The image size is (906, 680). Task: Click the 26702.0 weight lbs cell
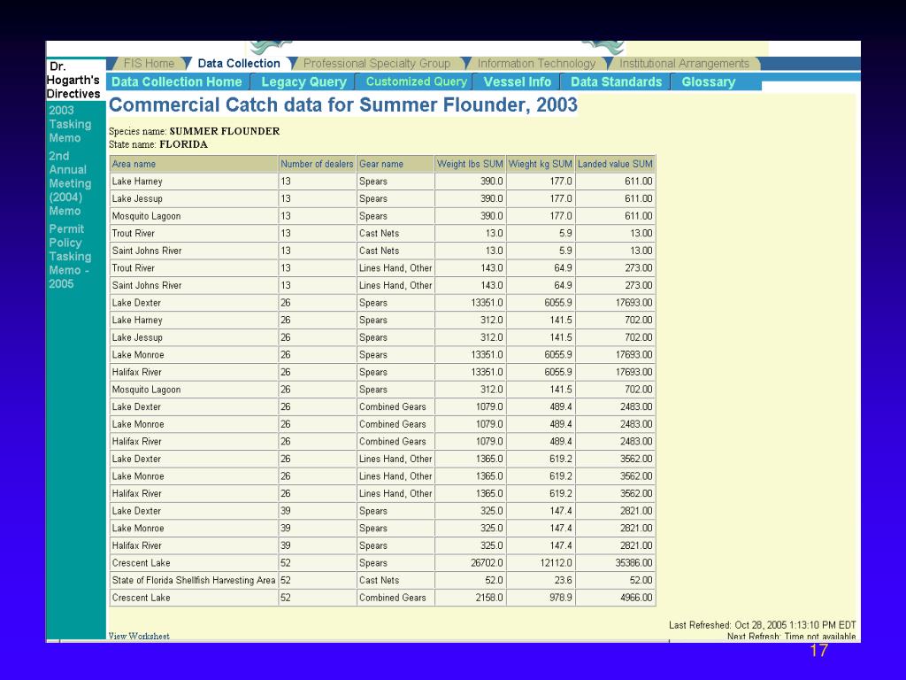pos(470,563)
